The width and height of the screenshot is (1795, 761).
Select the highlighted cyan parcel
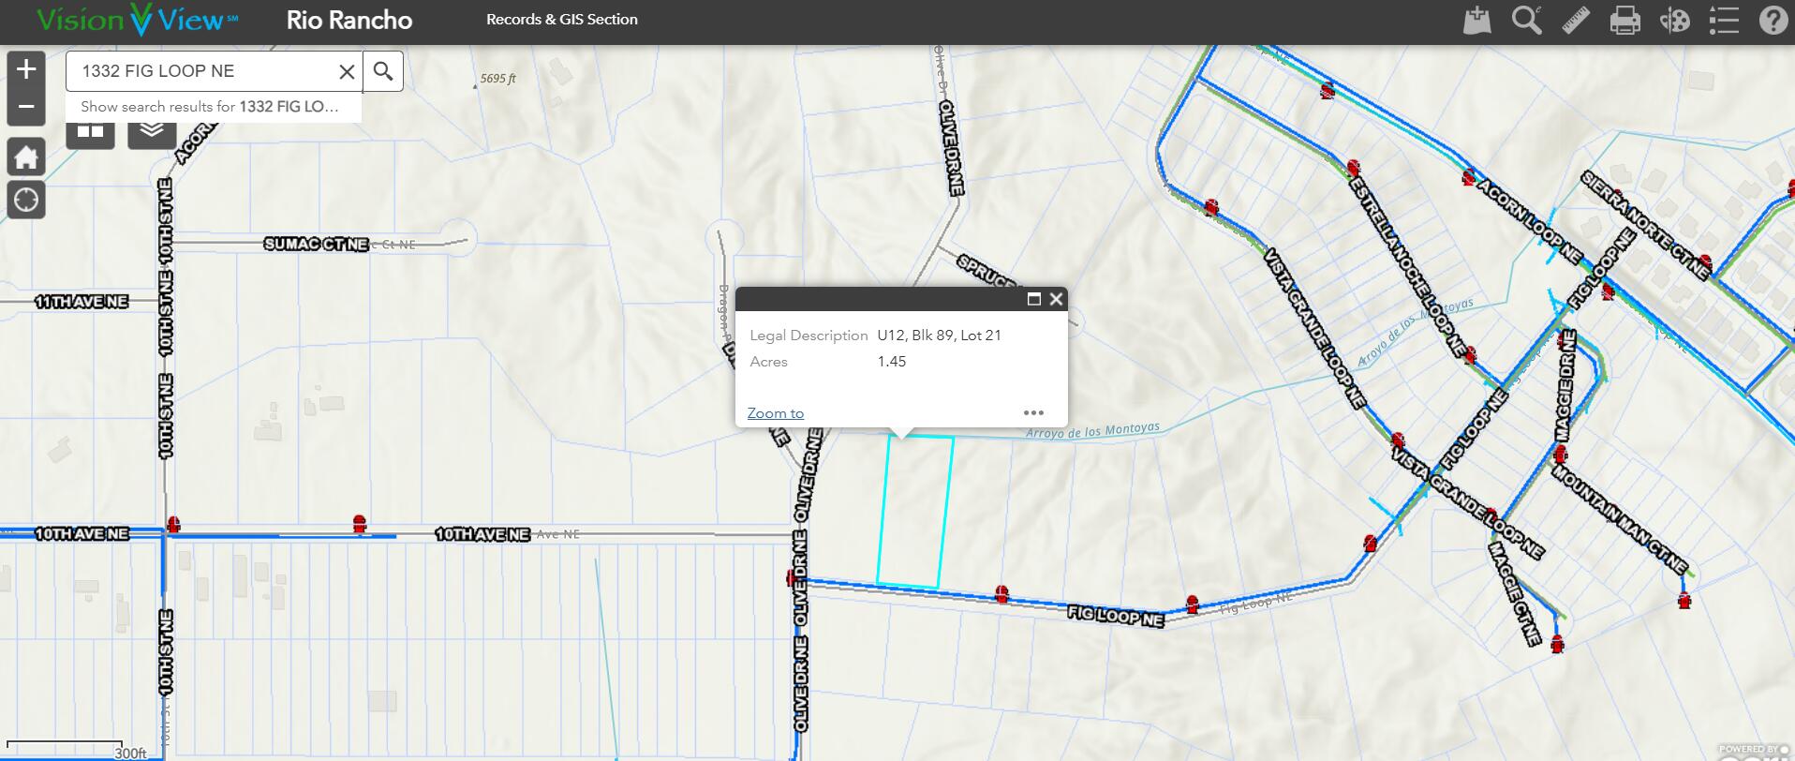point(915,513)
